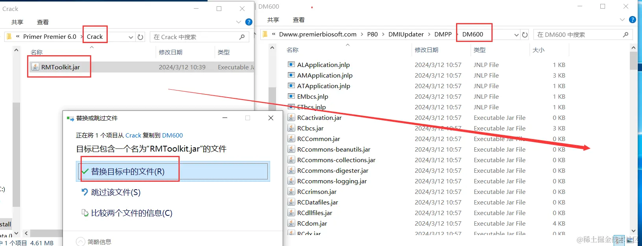Click the RCcommons-digester.jar icon
Viewport: 642px width, 246px height.
[291, 170]
